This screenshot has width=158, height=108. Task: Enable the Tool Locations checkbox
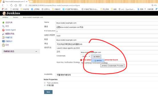(45, 83)
